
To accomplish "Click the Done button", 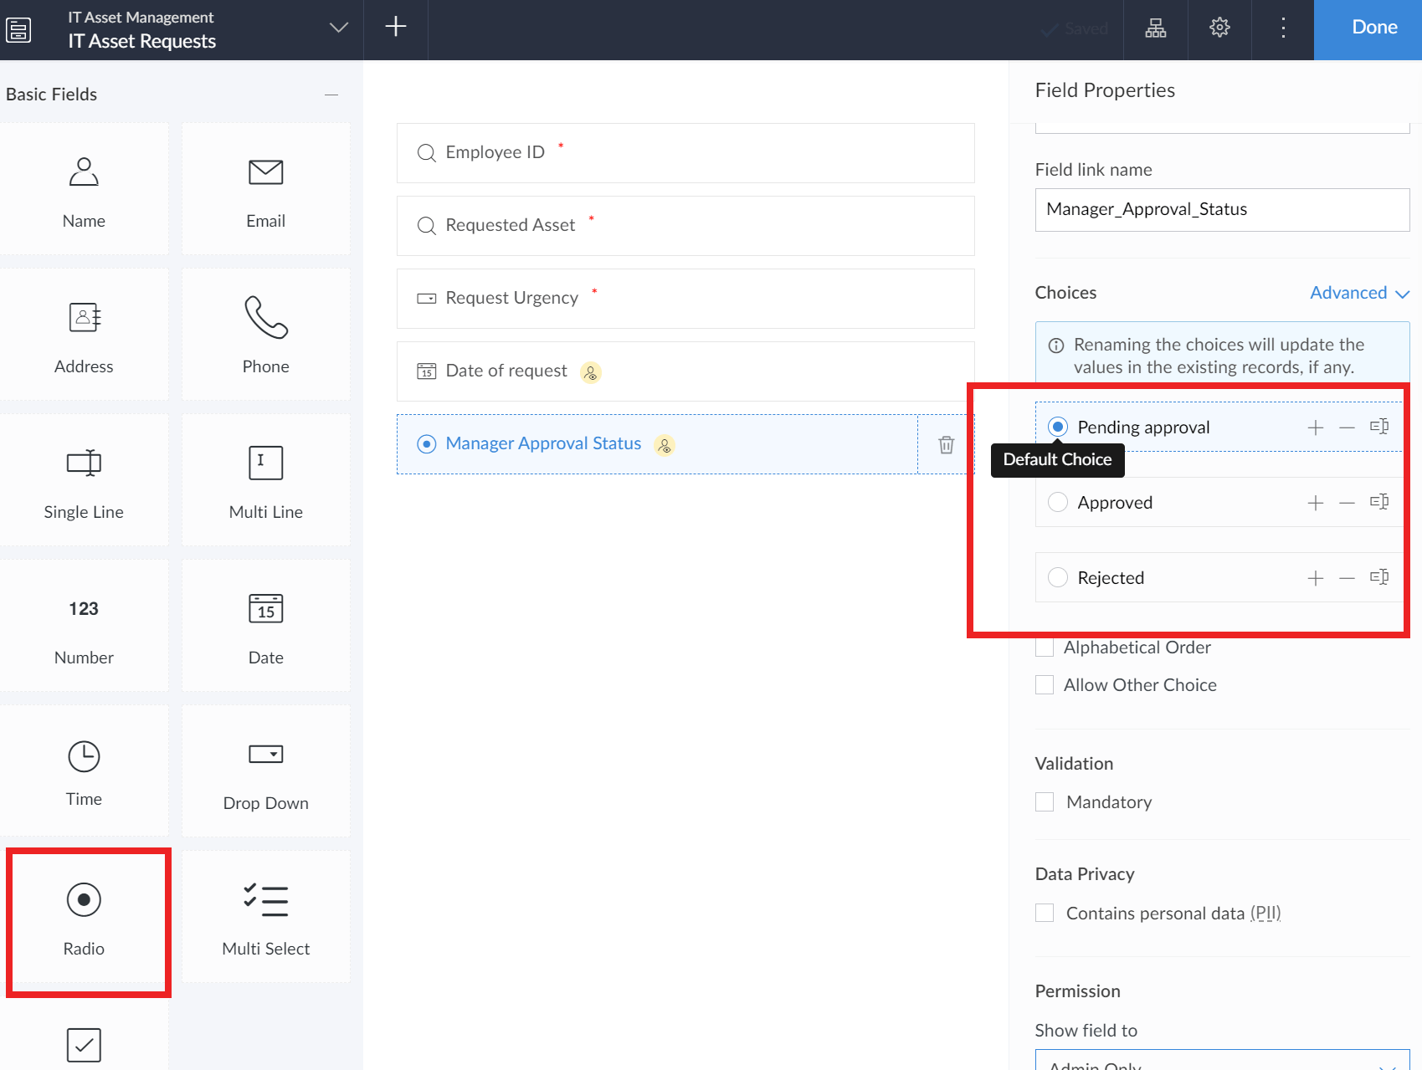I will [1373, 27].
